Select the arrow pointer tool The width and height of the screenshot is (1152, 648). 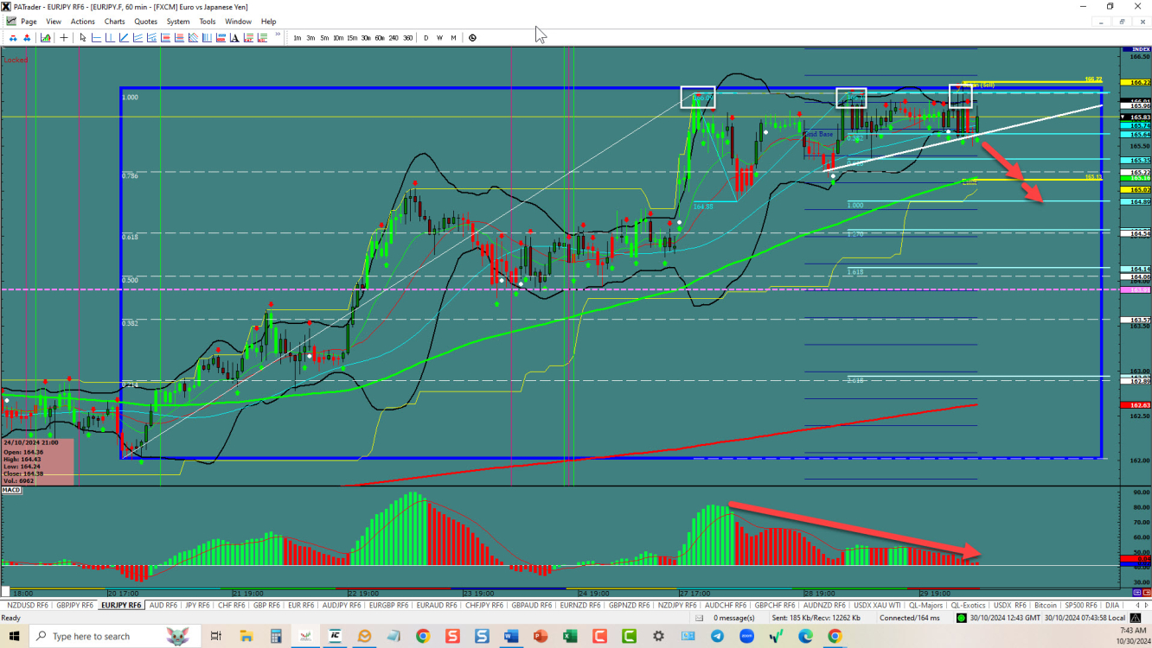pyautogui.click(x=83, y=37)
